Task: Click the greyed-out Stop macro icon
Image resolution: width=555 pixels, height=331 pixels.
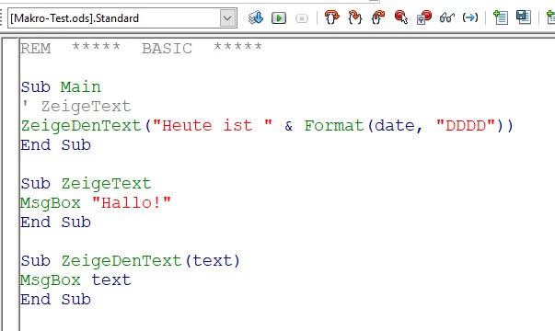Action: (302, 18)
